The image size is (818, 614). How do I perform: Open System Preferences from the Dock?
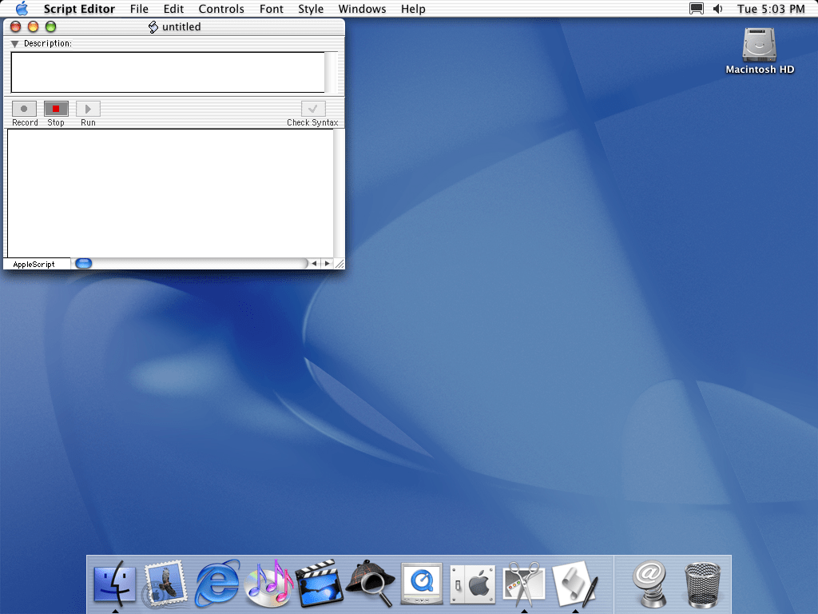[x=472, y=584]
